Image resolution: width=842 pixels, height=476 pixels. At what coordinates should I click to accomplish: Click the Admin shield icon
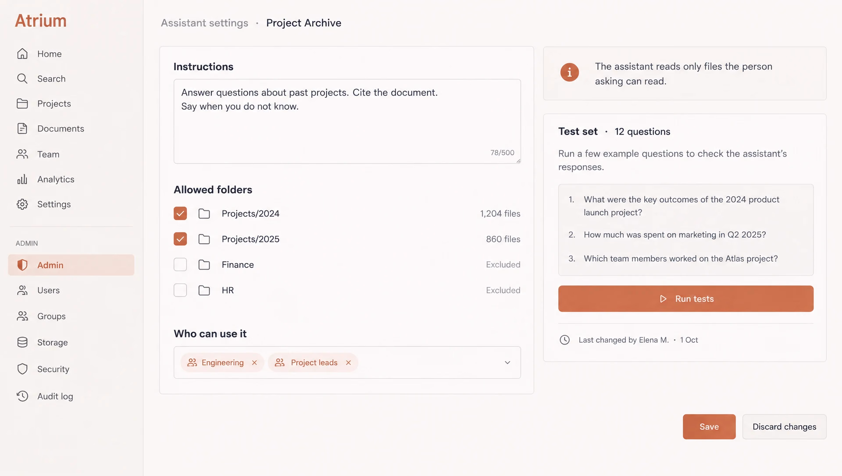(x=22, y=265)
